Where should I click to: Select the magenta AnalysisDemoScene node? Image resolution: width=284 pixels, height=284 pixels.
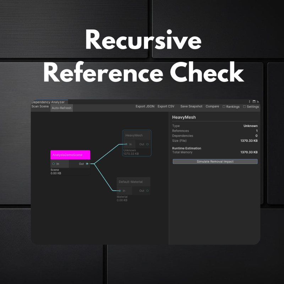(x=70, y=155)
